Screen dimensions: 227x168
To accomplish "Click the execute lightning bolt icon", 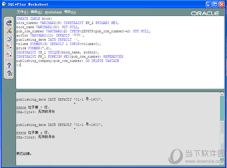I will (9, 31).
